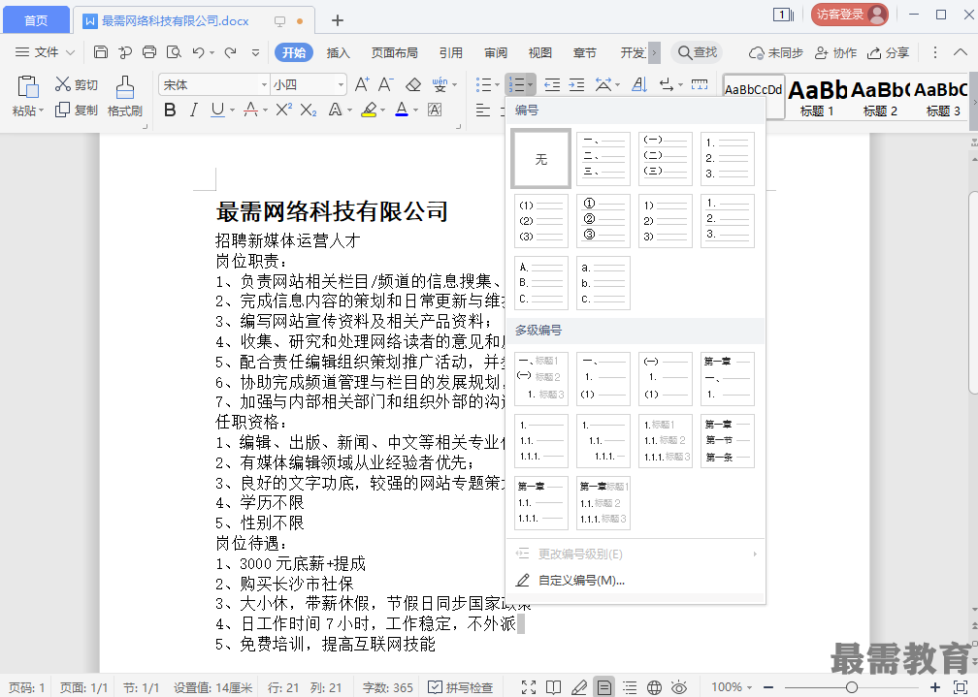The width and height of the screenshot is (978, 697).
Task: Click the numbered list icon
Action: point(516,84)
